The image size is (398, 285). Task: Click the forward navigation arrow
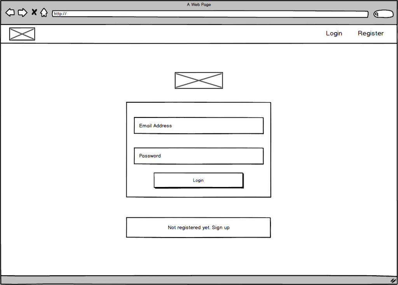[x=23, y=12]
